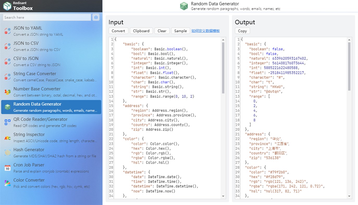This screenshot has height=205, width=358.
Task: Focus the Search here field
Action: (47, 17)
